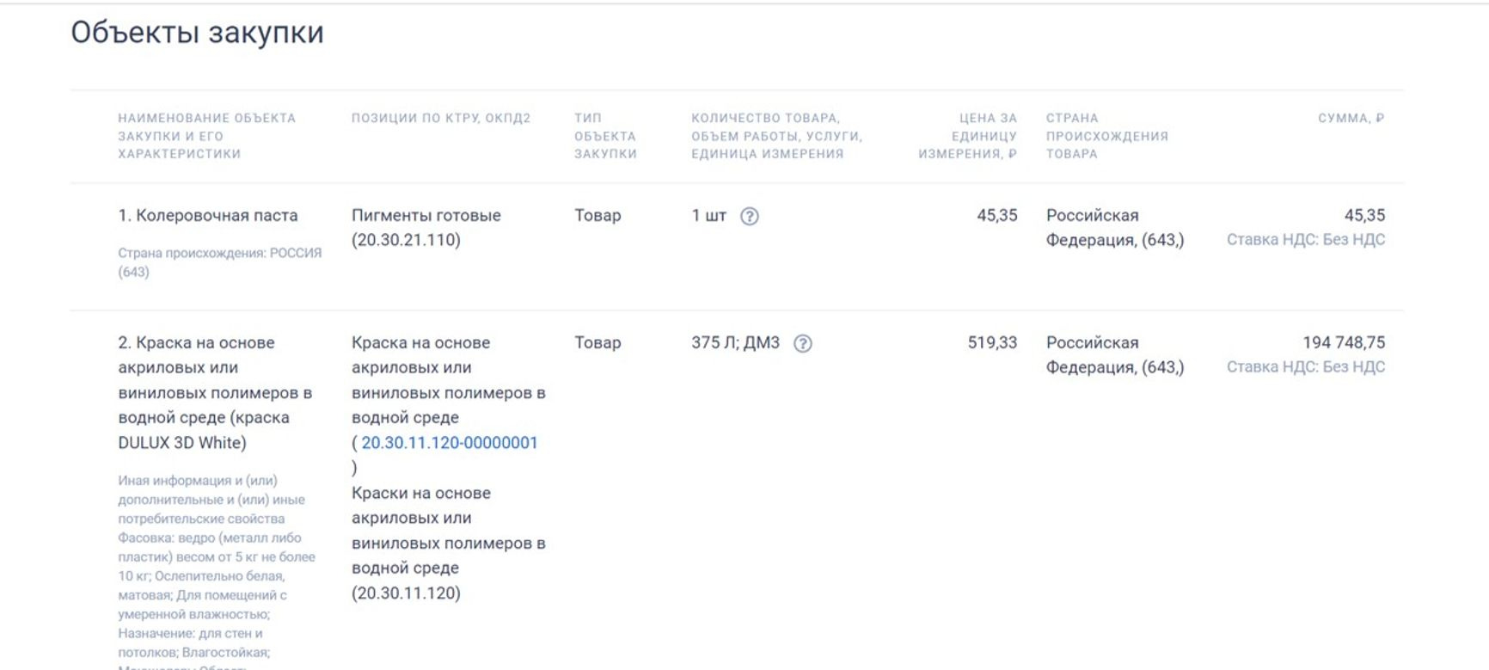The image size is (1489, 670).
Task: Click the total sum 194 748,75
Action: tap(1344, 343)
